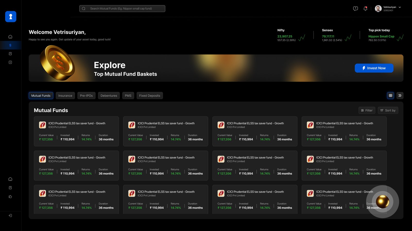Screen dimensions: 412x231
Task: Switch to grid view layout
Action: [x=390, y=95]
